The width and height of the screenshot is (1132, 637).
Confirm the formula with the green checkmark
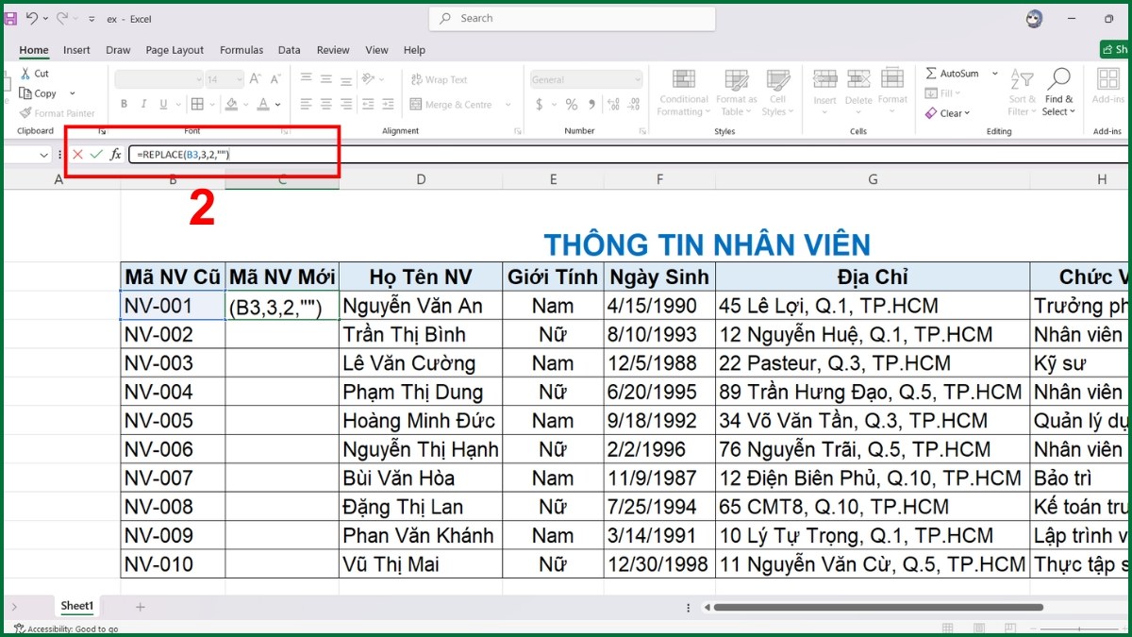coord(95,154)
